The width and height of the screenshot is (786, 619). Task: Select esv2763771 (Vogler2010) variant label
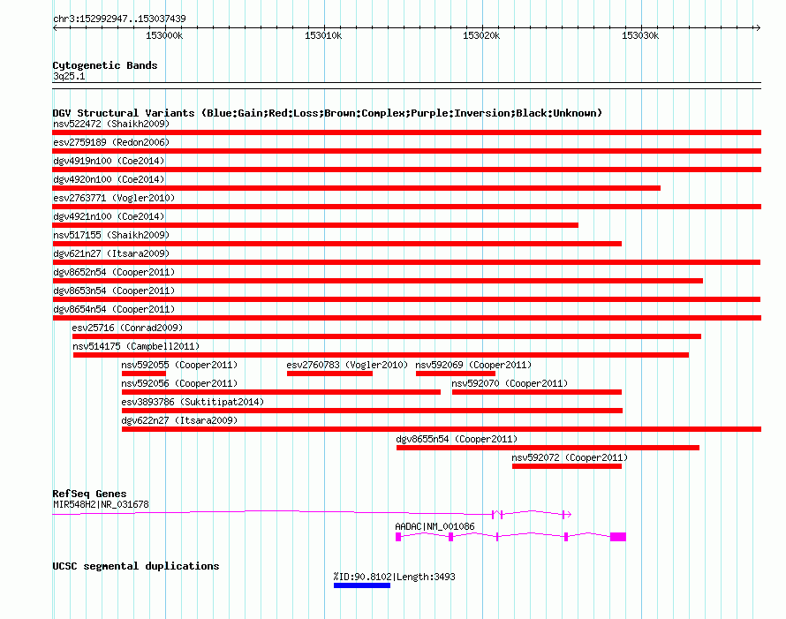click(x=114, y=198)
